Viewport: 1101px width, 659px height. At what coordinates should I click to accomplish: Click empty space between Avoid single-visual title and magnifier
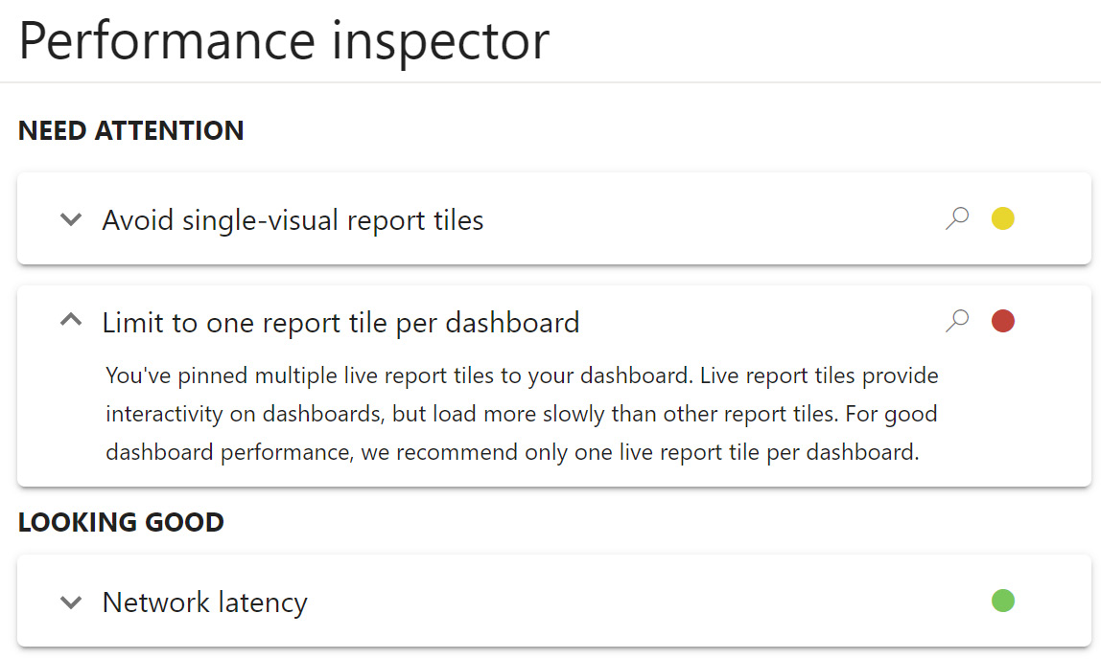710,220
